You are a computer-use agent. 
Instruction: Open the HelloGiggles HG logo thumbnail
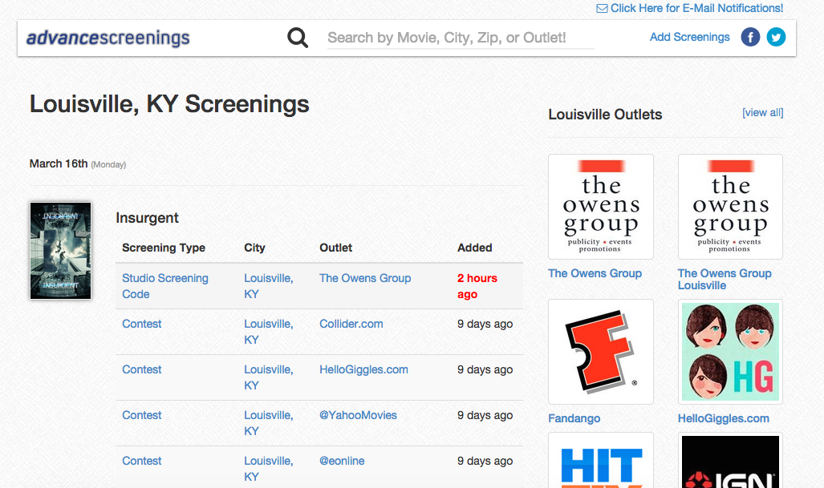(x=730, y=352)
